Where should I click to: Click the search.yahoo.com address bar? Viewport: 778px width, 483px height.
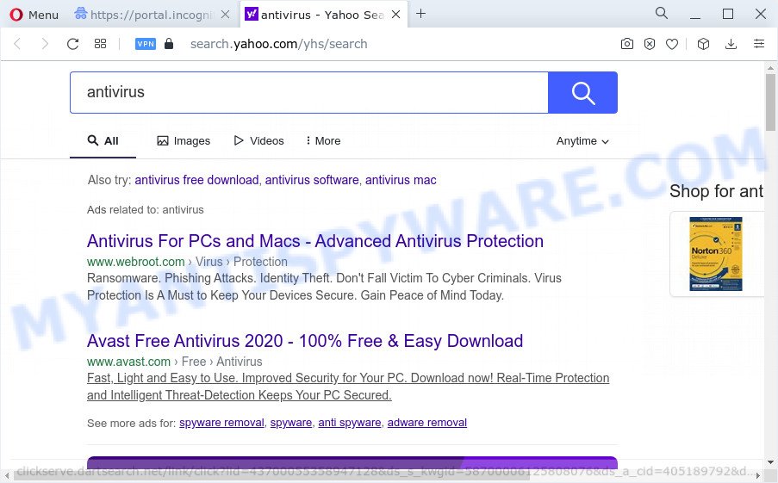(279, 44)
